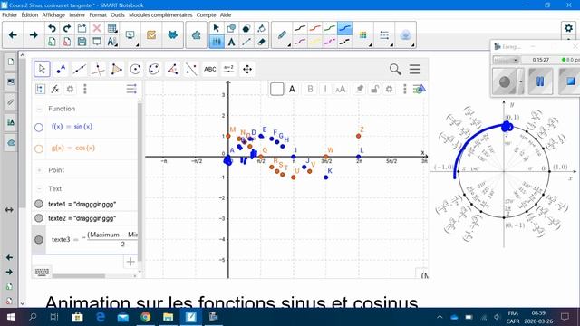Select the GeoGebra Line tool
Viewport: 580px width, 326px height.
(x=79, y=69)
